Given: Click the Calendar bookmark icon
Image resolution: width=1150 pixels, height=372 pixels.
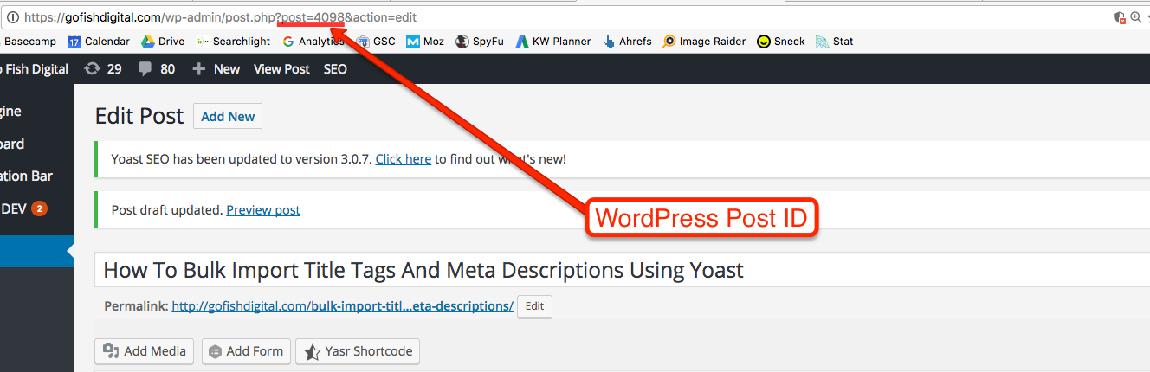Looking at the screenshot, I should 74,42.
